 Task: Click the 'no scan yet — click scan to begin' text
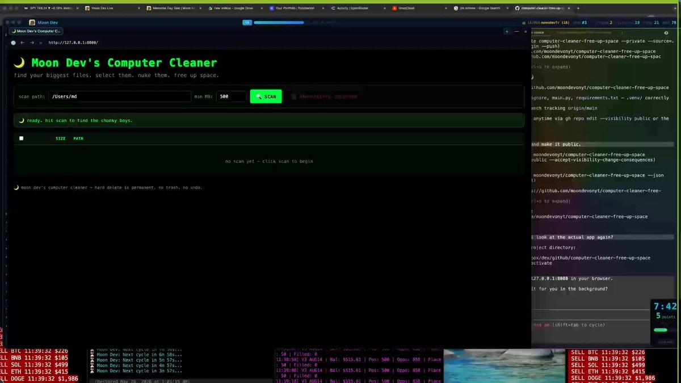269,161
